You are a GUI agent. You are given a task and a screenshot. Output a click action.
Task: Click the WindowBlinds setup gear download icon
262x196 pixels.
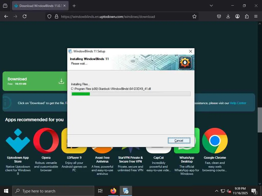point(185,63)
